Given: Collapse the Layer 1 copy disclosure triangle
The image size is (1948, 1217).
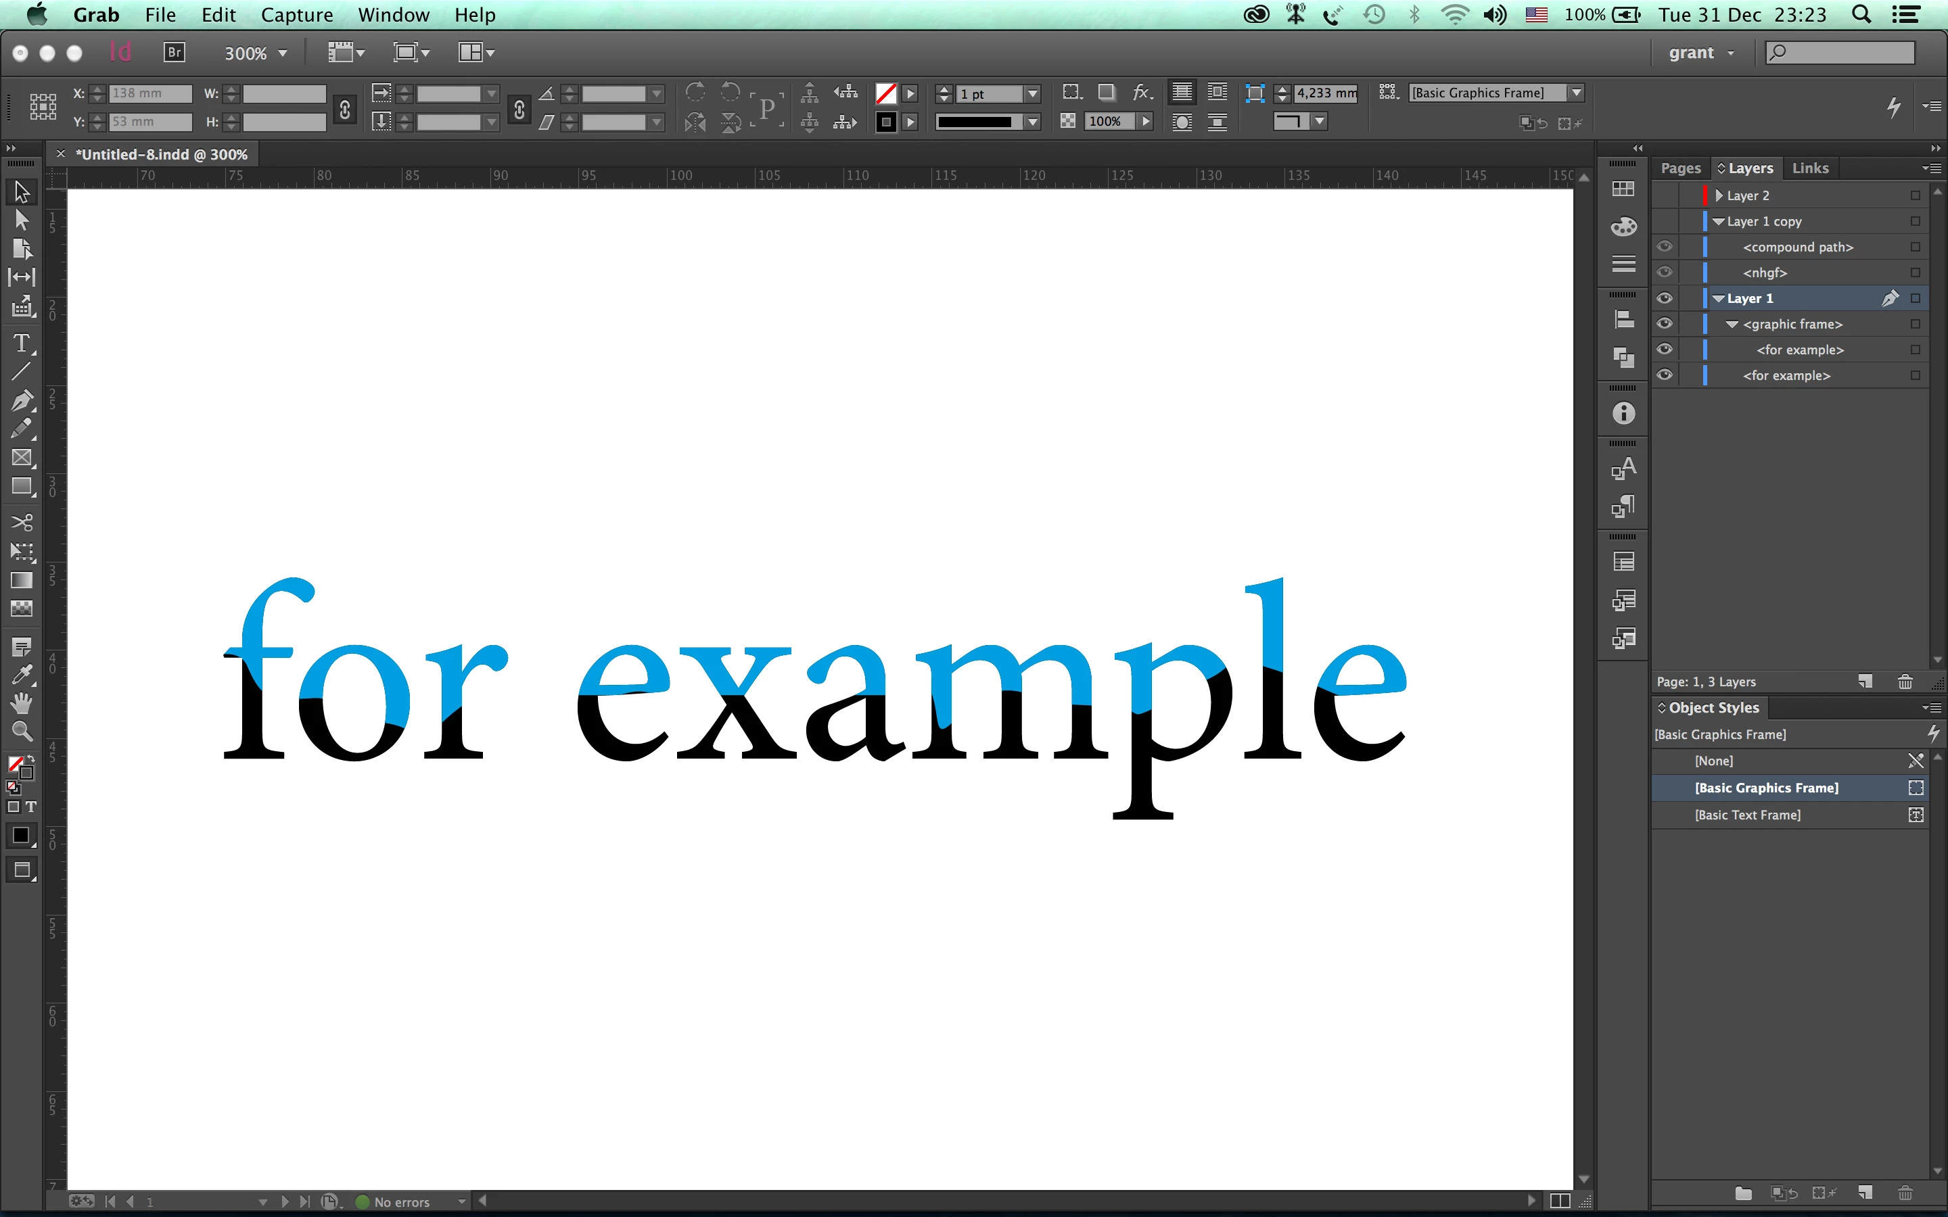Looking at the screenshot, I should 1719,221.
